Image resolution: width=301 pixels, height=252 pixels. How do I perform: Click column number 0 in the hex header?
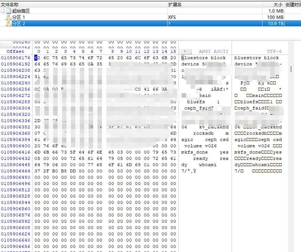point(39,51)
